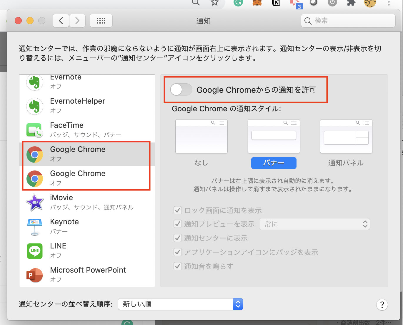Click the browser zoom magnifier icon
Screen dimensions: 403x325
point(196,2)
